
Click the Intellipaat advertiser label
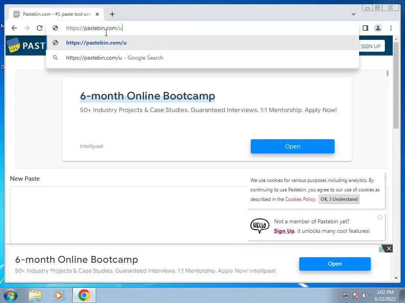[x=91, y=146]
